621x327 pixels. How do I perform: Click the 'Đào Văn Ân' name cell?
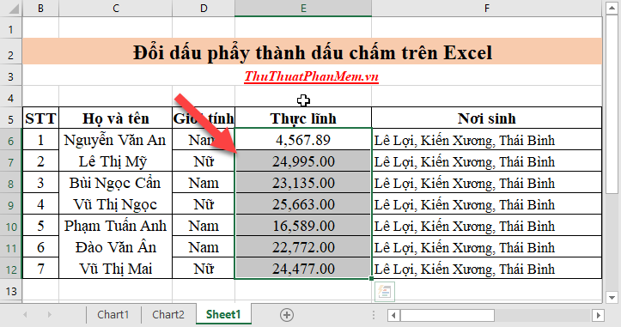click(x=116, y=247)
